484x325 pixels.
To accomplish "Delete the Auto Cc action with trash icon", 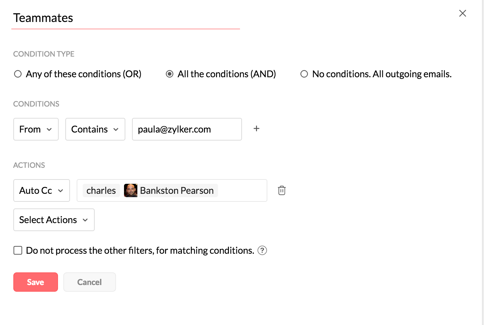I will (x=282, y=190).
